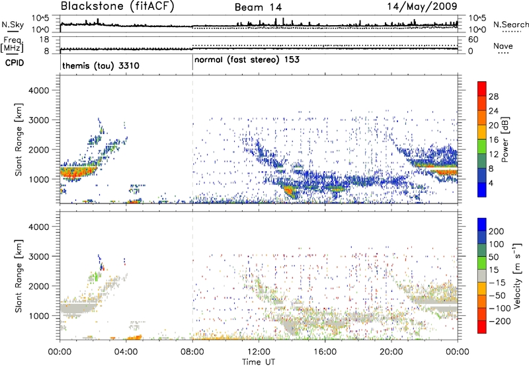
Task: Click 'themis (tau) 3310' text
Action: 101,65
